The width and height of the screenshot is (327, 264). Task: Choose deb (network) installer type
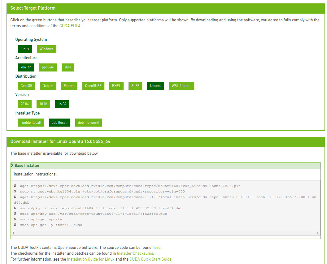(89, 123)
